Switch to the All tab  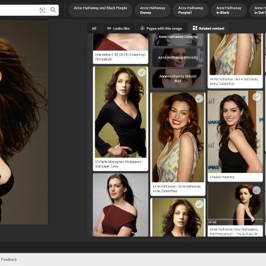(x=94, y=29)
